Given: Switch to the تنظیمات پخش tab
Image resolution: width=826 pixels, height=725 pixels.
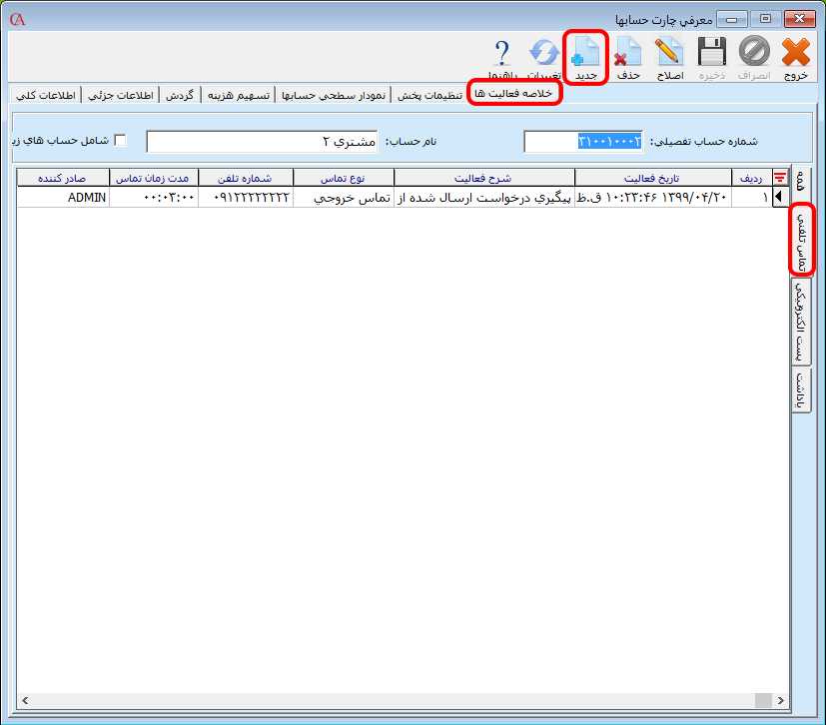Looking at the screenshot, I should 430,95.
